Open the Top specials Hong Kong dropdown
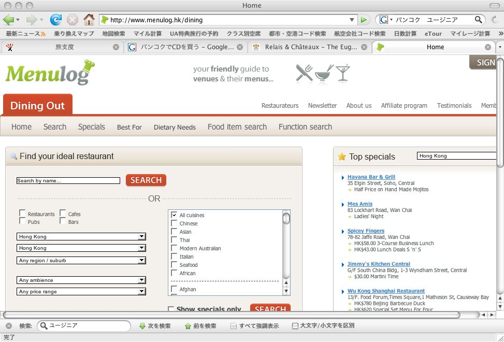The height and width of the screenshot is (342, 504). pos(456,156)
